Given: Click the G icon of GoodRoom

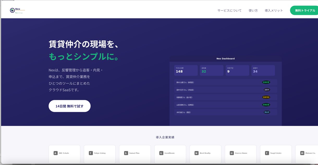Looking at the screenshot, I should 161,153.
